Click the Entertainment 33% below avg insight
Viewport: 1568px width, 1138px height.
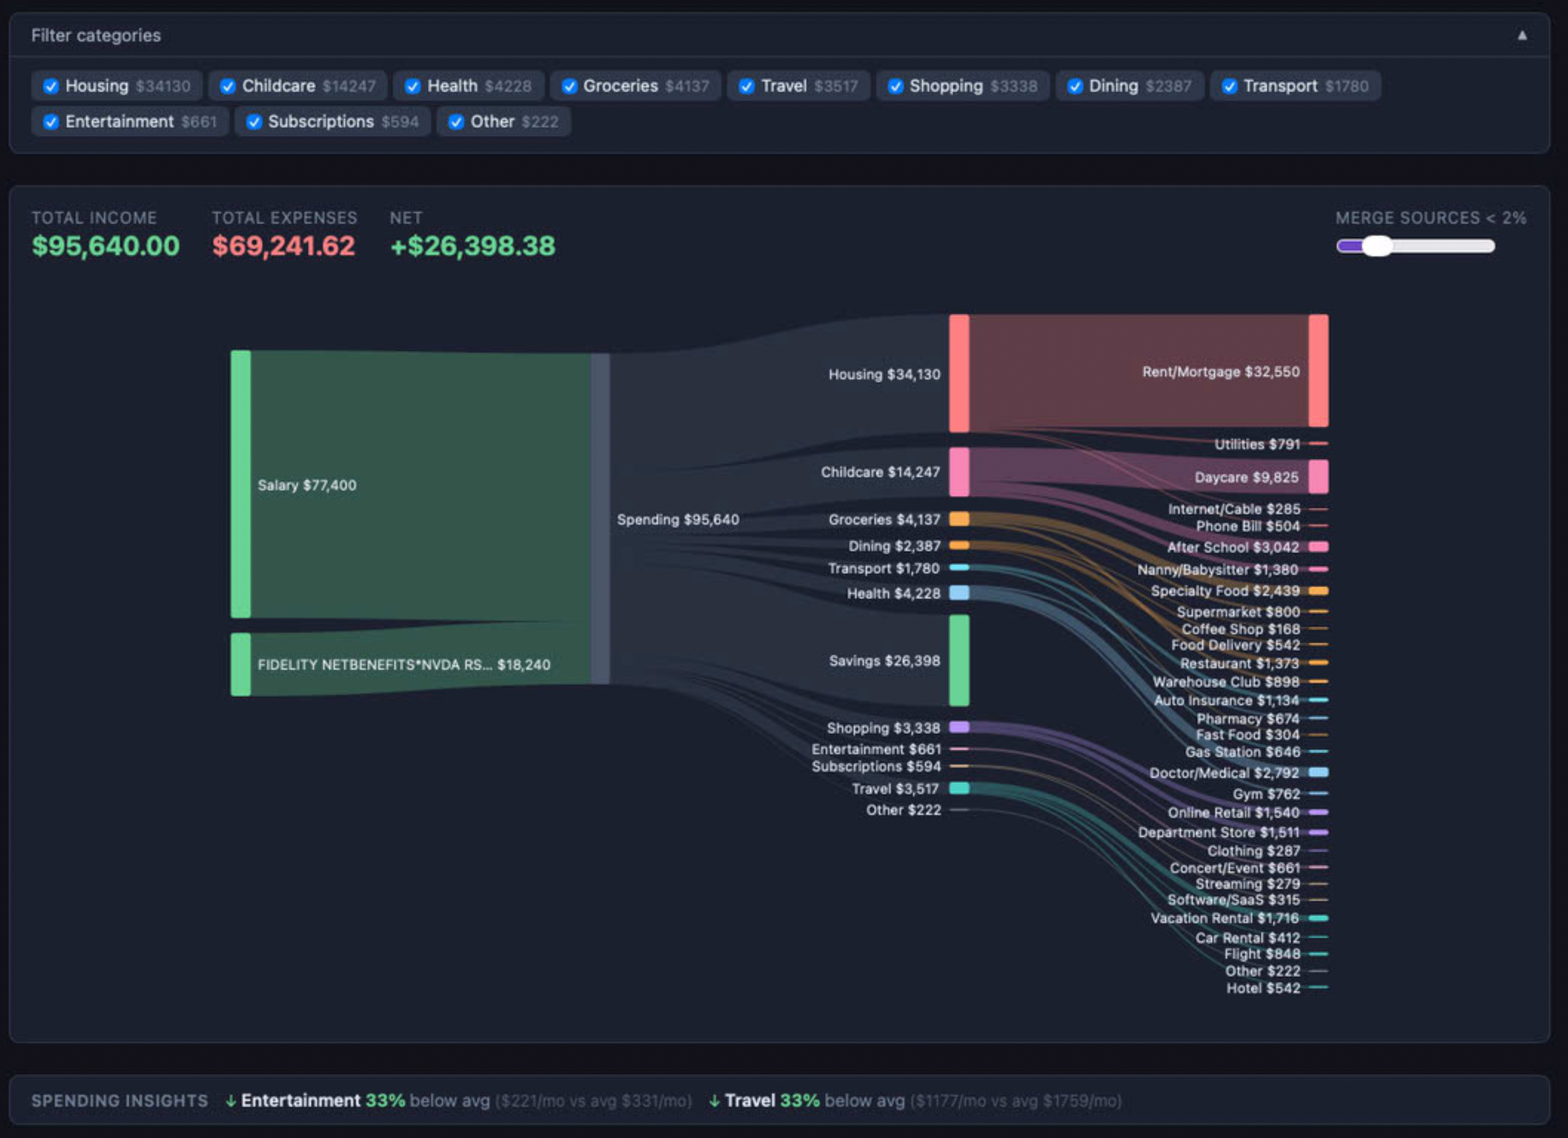[458, 1101]
